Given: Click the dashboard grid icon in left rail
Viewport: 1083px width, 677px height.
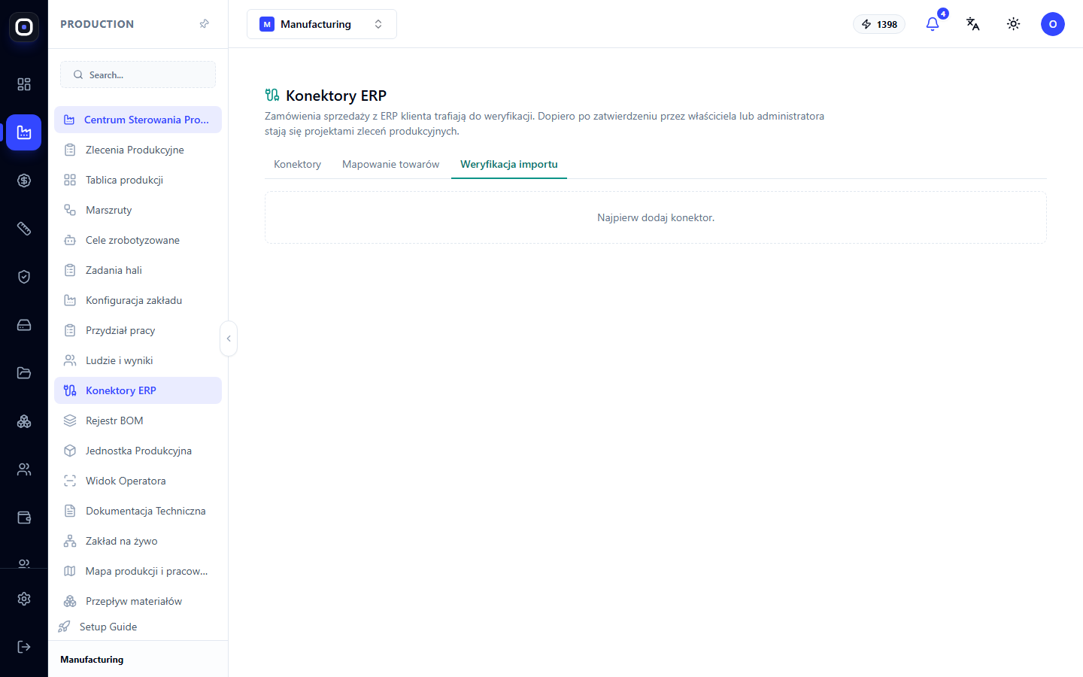Looking at the screenshot, I should 24,84.
